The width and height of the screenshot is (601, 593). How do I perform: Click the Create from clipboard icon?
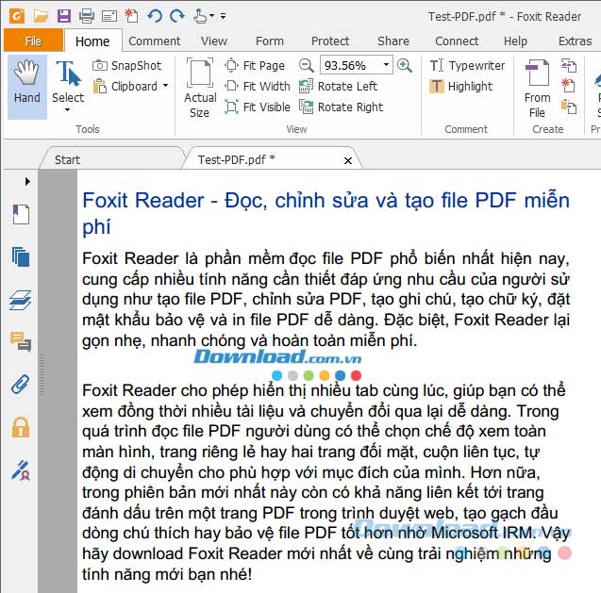[569, 107]
